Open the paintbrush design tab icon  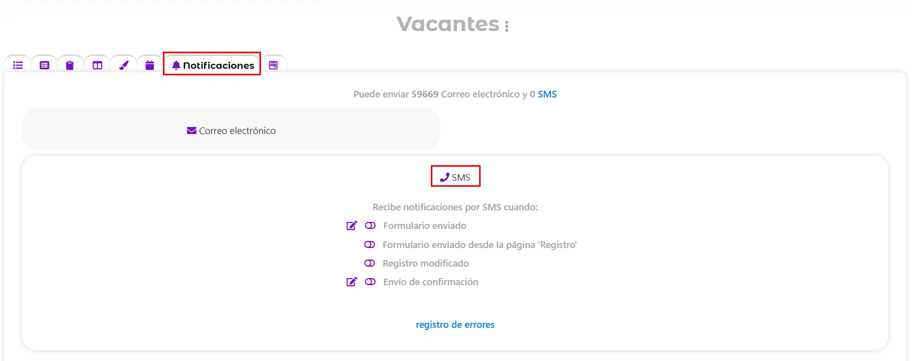click(x=124, y=65)
